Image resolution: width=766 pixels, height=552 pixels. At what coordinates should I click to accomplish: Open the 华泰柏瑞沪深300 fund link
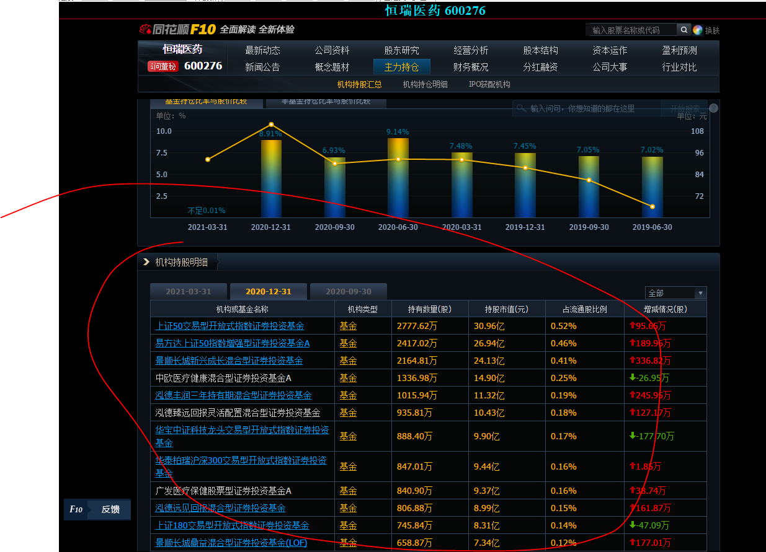click(241, 467)
